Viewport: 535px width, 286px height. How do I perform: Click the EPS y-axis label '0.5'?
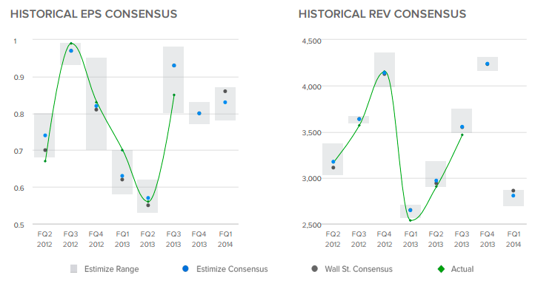click(19, 225)
